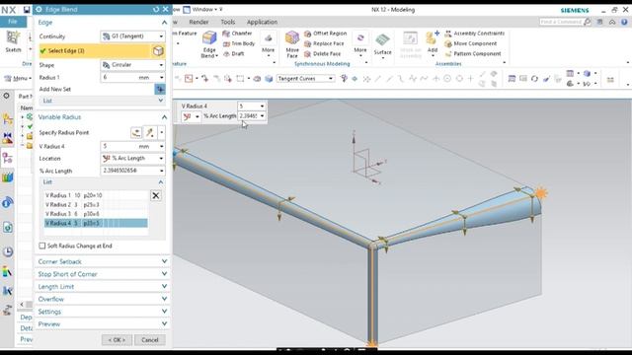Click the inferred point icon beside Specify Radius Point
The height and width of the screenshot is (355, 632).
pos(150,132)
